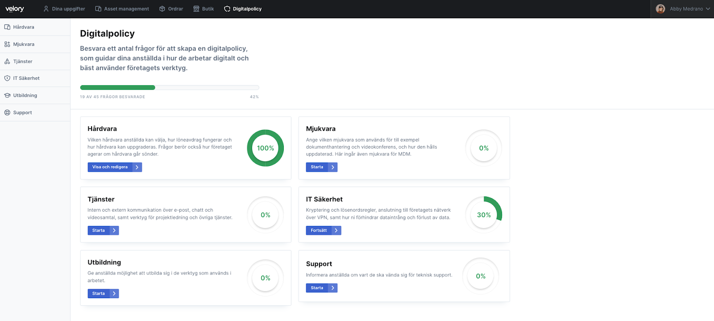Click Abby Medrano's avatar picture
The width and height of the screenshot is (714, 321).
(660, 9)
